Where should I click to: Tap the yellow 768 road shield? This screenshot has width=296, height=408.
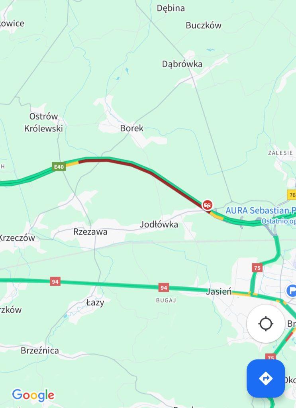(292, 194)
